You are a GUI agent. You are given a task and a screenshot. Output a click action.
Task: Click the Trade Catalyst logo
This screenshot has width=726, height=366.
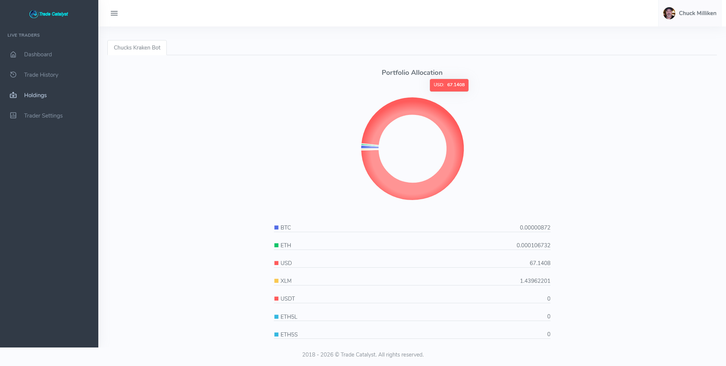pos(49,14)
